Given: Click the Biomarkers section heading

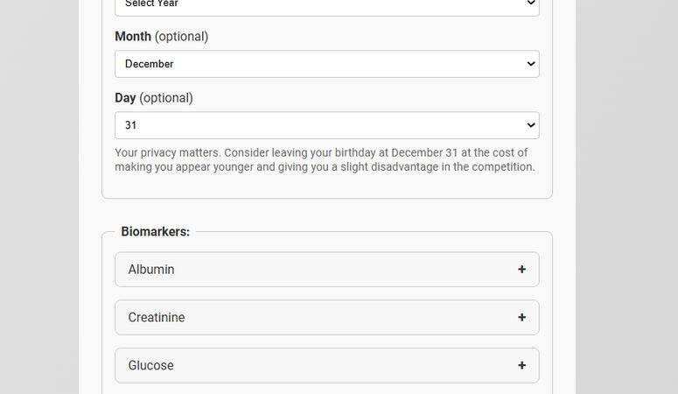Looking at the screenshot, I should coord(155,232).
